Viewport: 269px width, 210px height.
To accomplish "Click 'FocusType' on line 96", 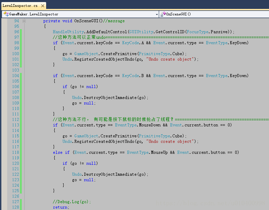I will (x=198, y=32).
